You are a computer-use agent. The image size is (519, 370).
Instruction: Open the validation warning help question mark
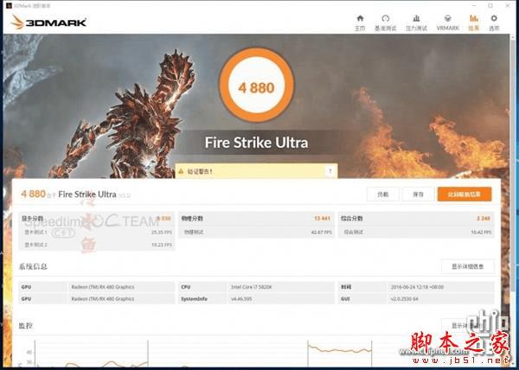[x=330, y=171]
